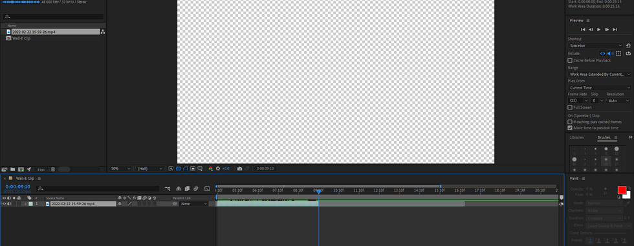Toggle the quality switch for layer 1
Viewport: 634px width, 246px height.
(x=130, y=204)
